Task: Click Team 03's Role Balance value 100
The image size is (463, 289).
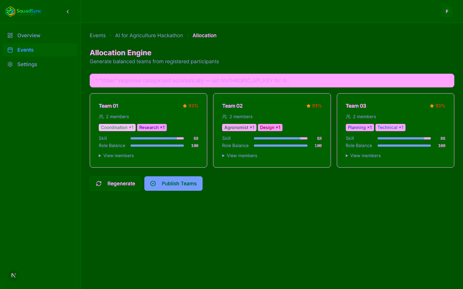Action: pyautogui.click(x=442, y=146)
